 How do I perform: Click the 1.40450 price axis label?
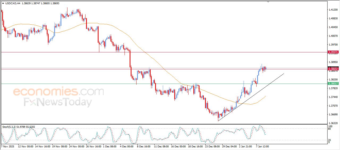(x=333, y=27)
